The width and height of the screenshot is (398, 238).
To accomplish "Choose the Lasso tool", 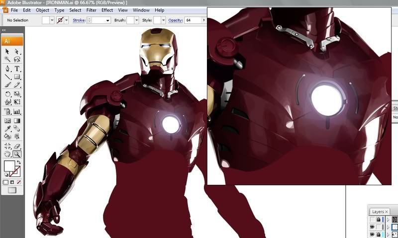I will click(x=17, y=59).
